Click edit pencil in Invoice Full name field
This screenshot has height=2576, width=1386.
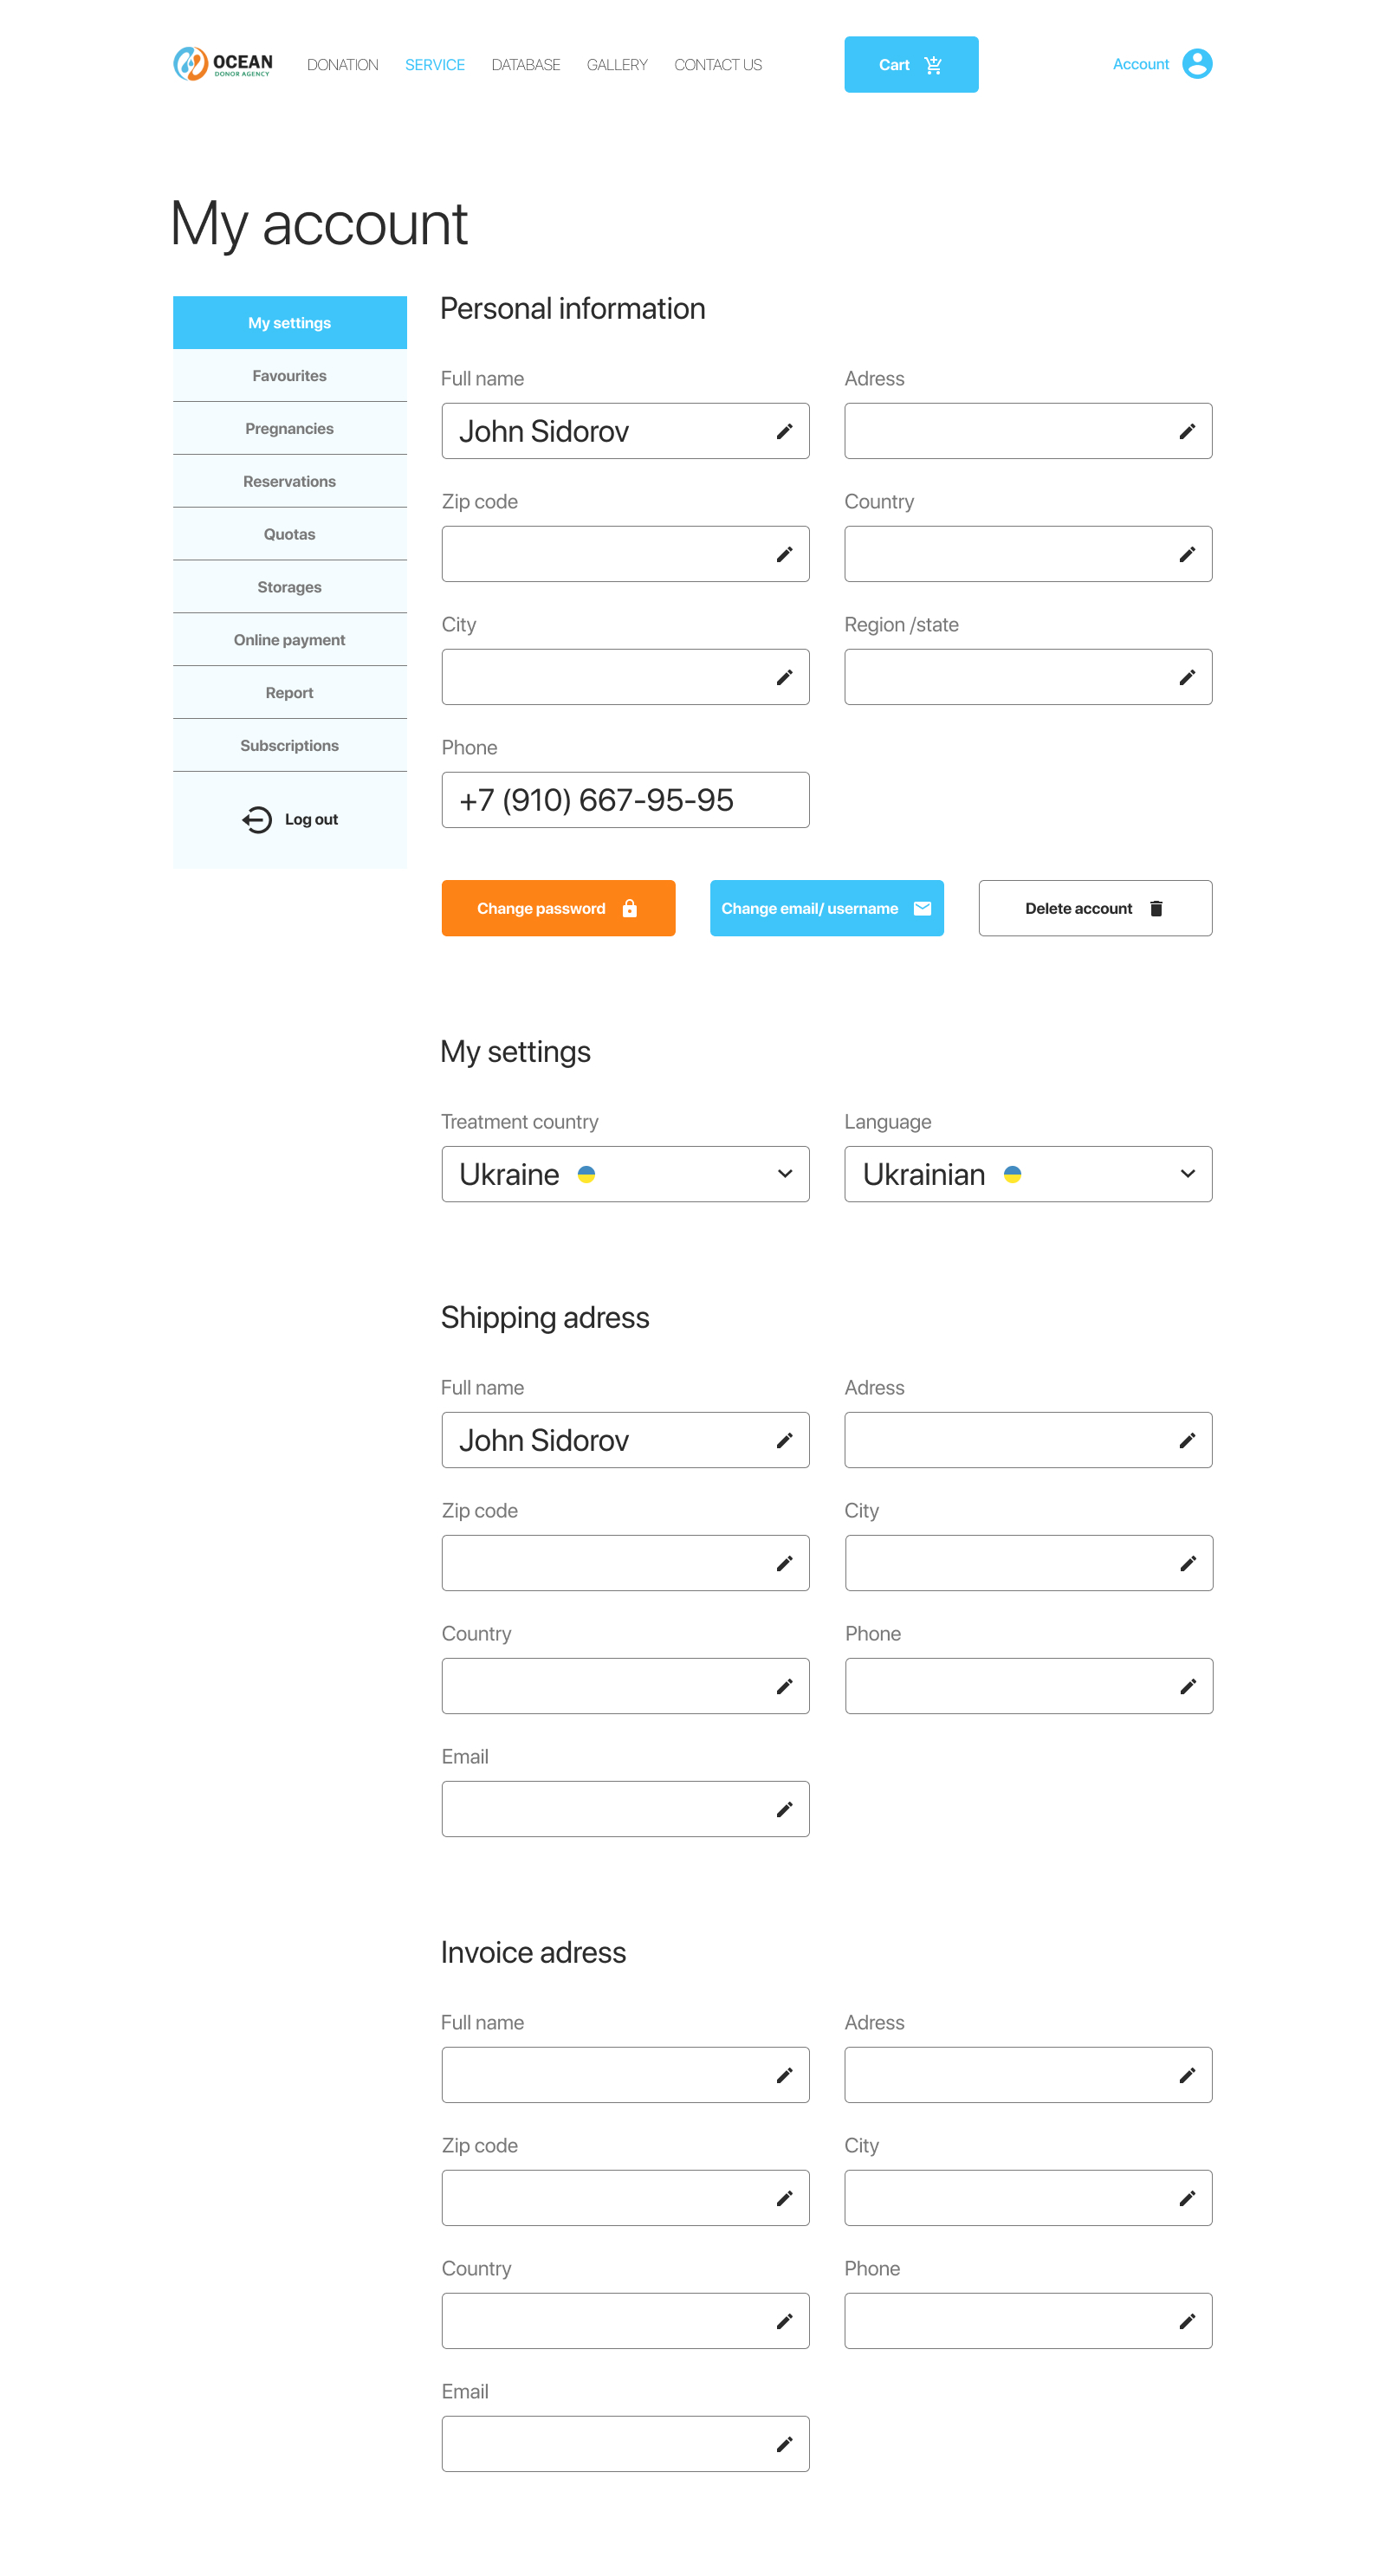pos(784,2076)
